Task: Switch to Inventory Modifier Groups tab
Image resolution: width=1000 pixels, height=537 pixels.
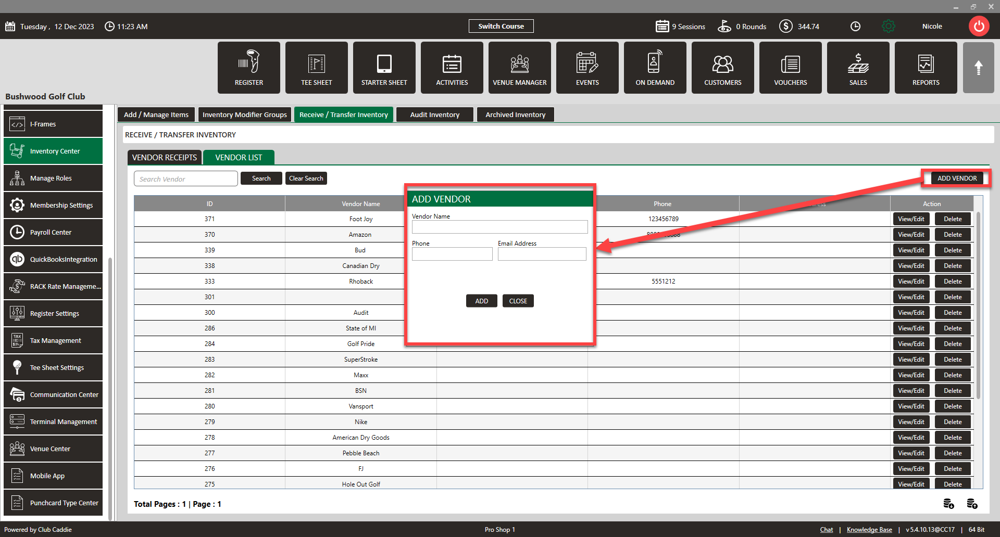Action: (x=245, y=114)
